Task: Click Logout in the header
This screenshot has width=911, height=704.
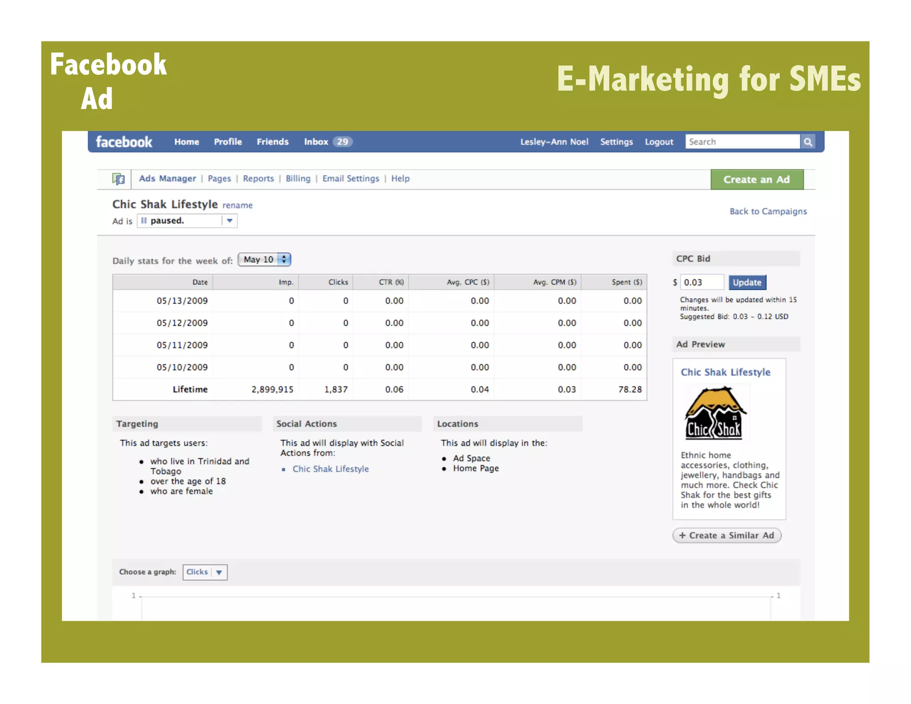Action: tap(659, 142)
